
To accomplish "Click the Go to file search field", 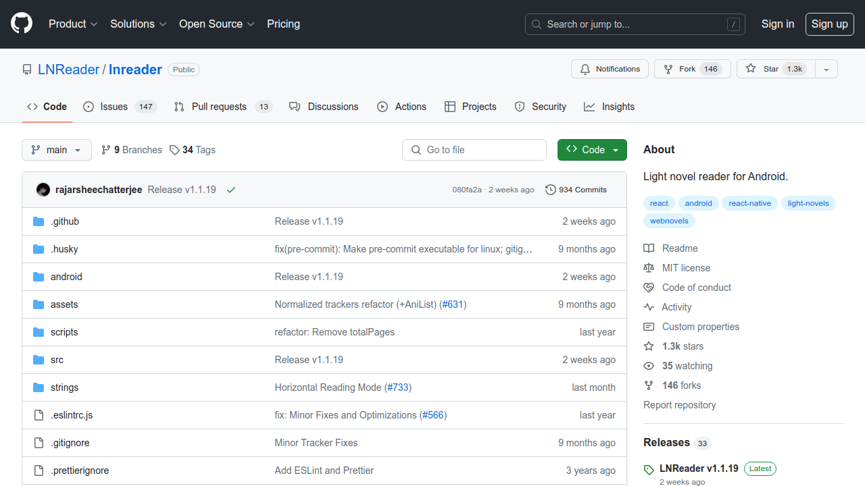I will [474, 150].
